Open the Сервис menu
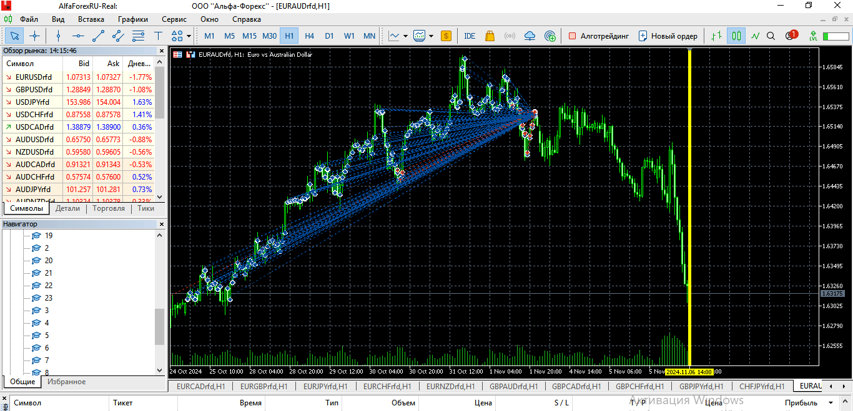 point(174,19)
